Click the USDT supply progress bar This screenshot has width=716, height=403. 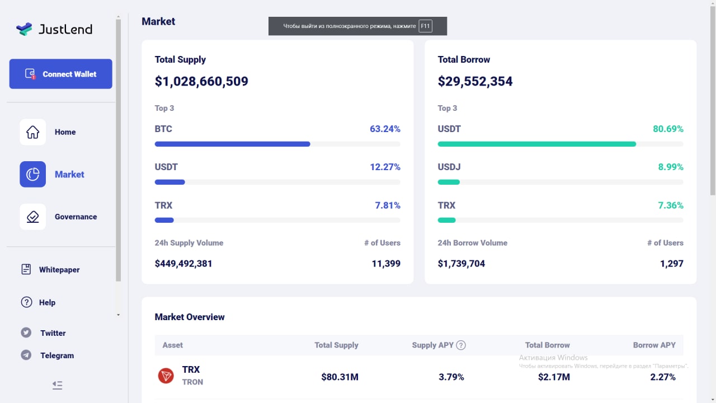click(277, 182)
